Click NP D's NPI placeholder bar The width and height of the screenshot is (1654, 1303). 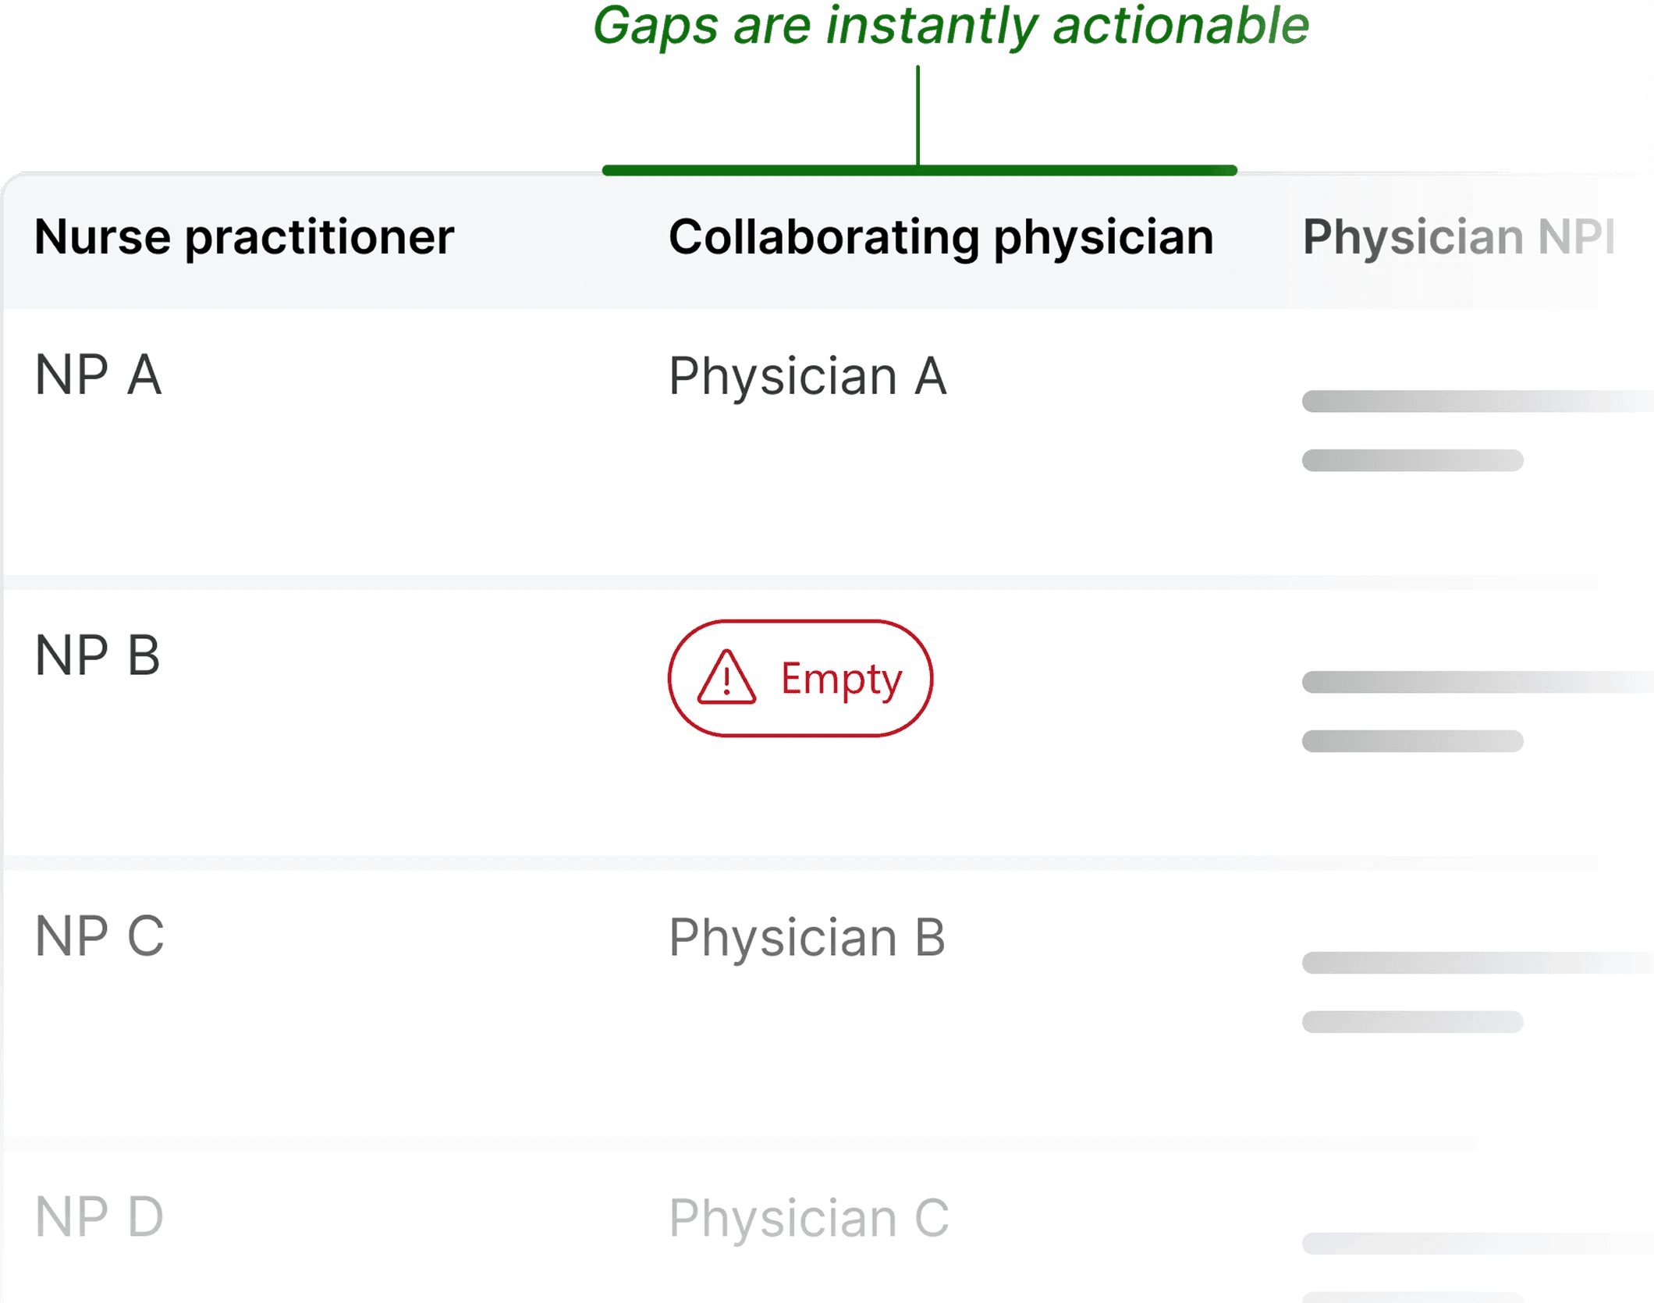coord(1478,1244)
